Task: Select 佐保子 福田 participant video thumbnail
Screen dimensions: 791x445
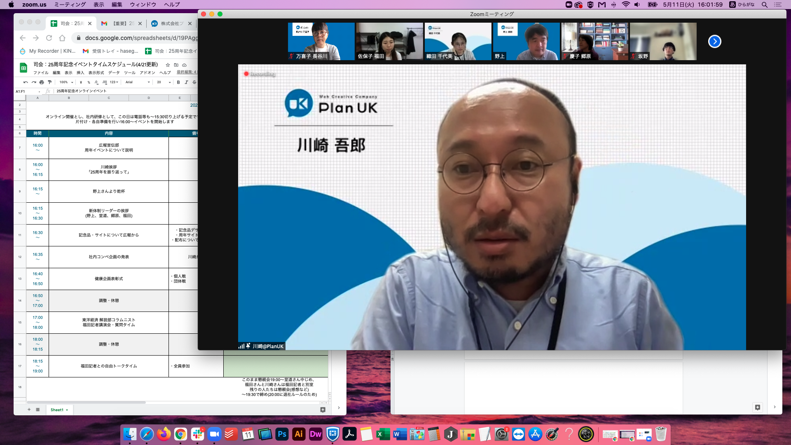Action: pyautogui.click(x=389, y=41)
